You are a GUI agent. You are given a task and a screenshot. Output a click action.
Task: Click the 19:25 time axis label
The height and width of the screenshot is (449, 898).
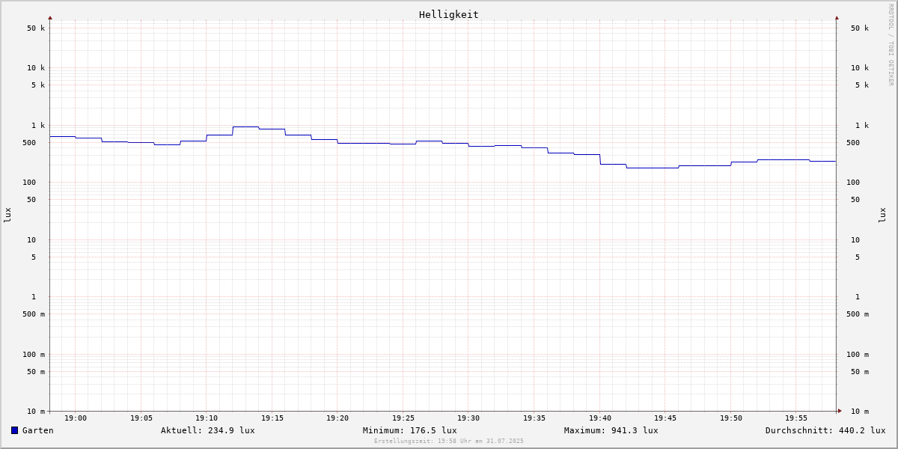[403, 418]
